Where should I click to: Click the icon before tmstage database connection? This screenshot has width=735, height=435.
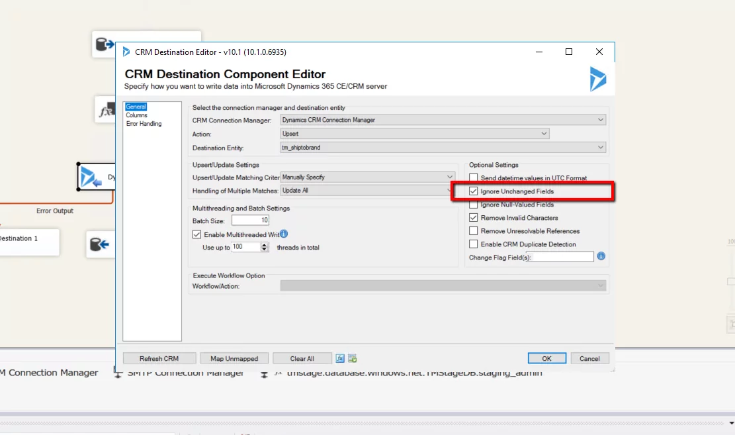point(265,374)
